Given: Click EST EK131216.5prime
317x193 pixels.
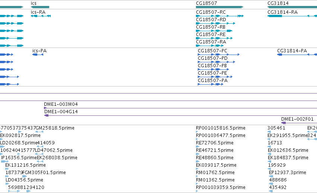Looking at the screenshot, I should (x=25, y=165).
